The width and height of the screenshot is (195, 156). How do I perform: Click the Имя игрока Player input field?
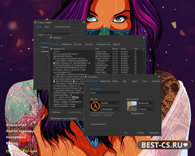(105, 93)
